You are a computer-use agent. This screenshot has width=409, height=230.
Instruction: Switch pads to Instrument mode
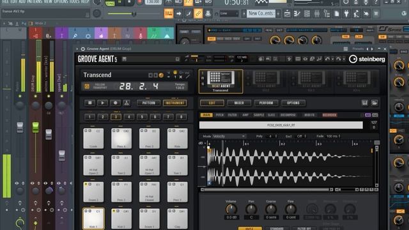(174, 103)
